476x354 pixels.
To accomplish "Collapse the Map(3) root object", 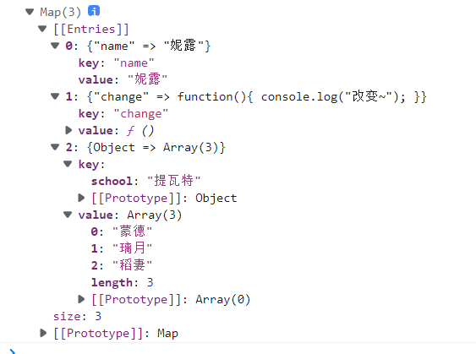I will pyautogui.click(x=30, y=12).
